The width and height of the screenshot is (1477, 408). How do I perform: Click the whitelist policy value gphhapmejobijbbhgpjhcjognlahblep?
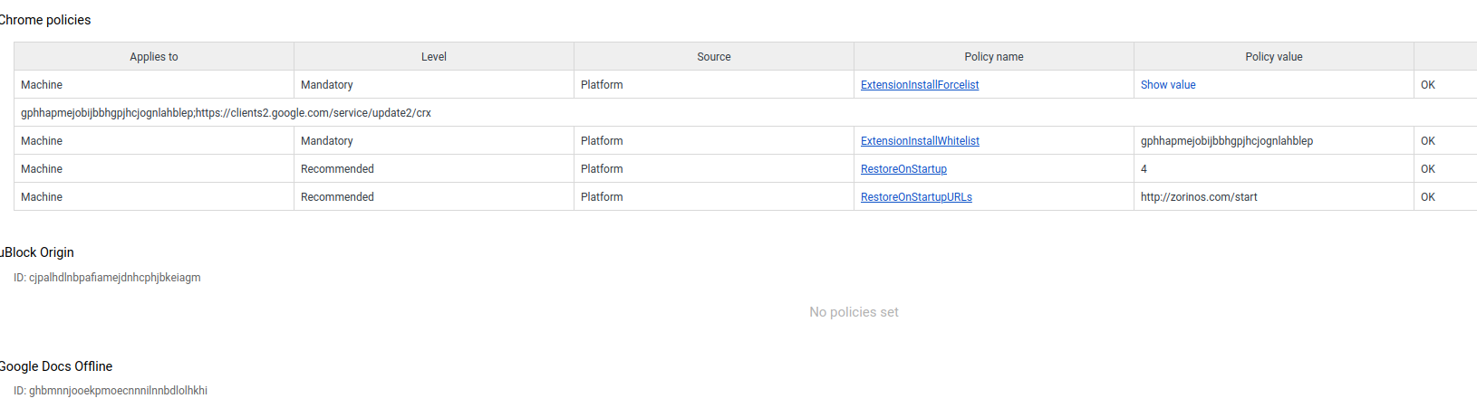(1226, 141)
